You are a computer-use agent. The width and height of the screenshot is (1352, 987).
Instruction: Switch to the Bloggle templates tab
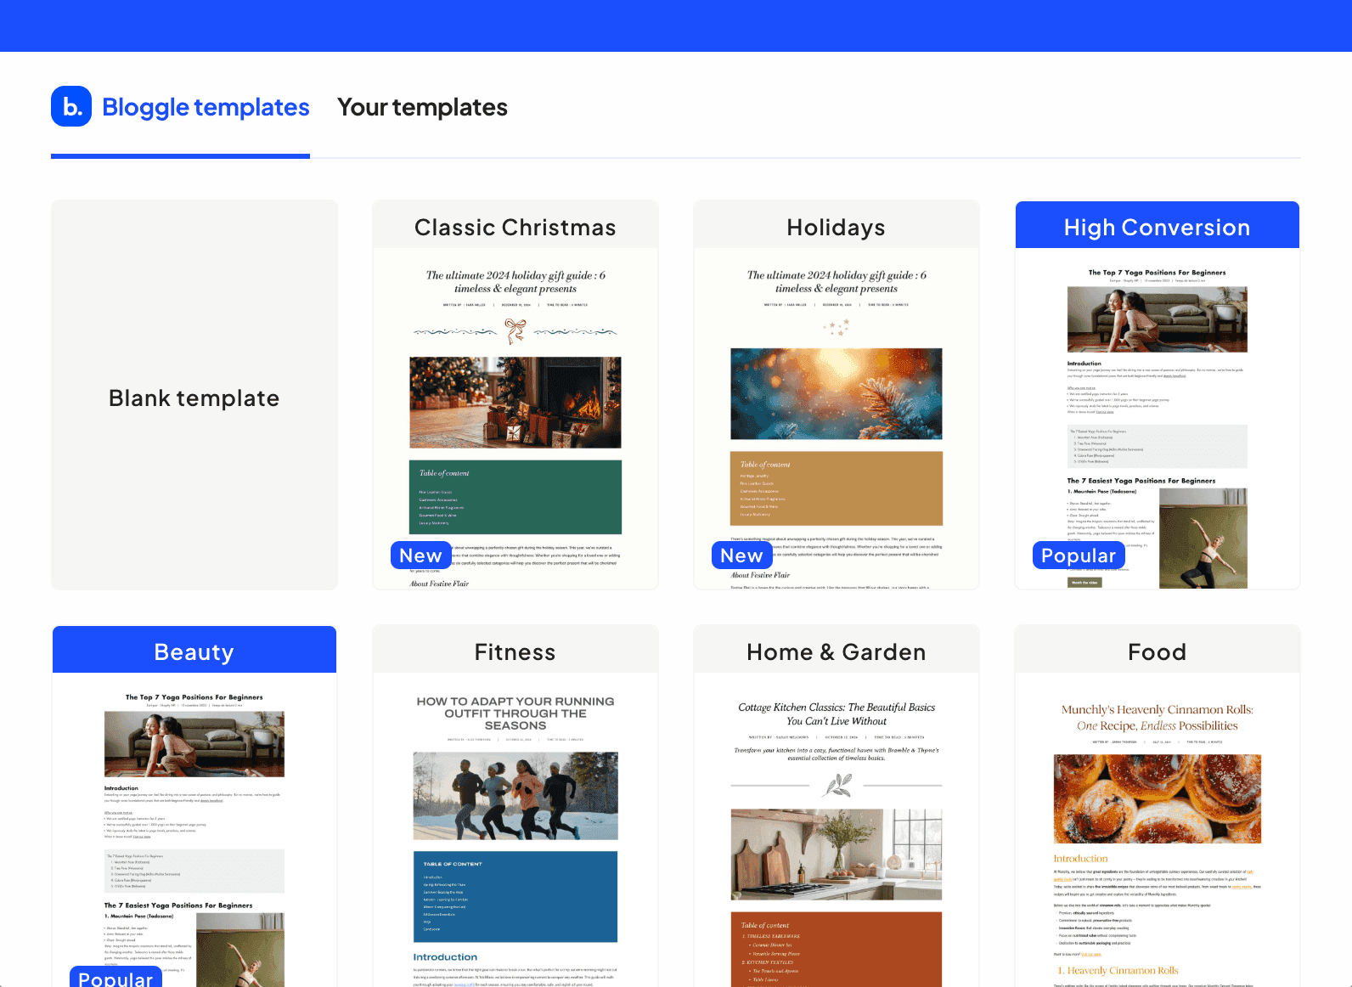coord(206,107)
